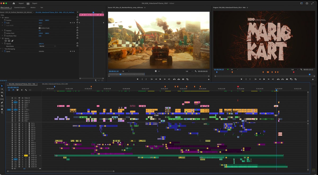
Task: Select the Pen tool in the tools panel
Action: [x=2, y=102]
